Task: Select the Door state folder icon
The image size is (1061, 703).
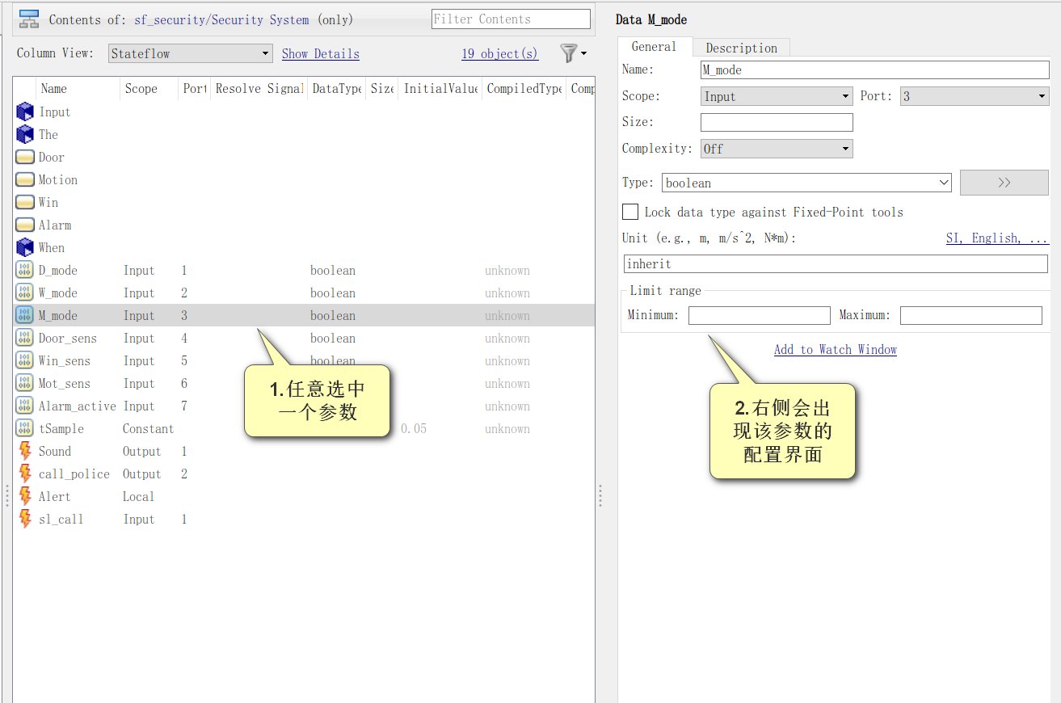Action: pyautogui.click(x=24, y=157)
